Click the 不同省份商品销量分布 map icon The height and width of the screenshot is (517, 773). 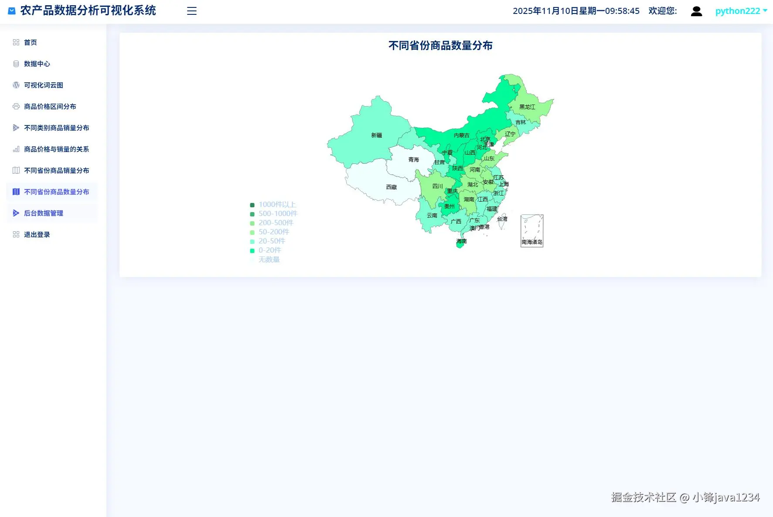16,170
